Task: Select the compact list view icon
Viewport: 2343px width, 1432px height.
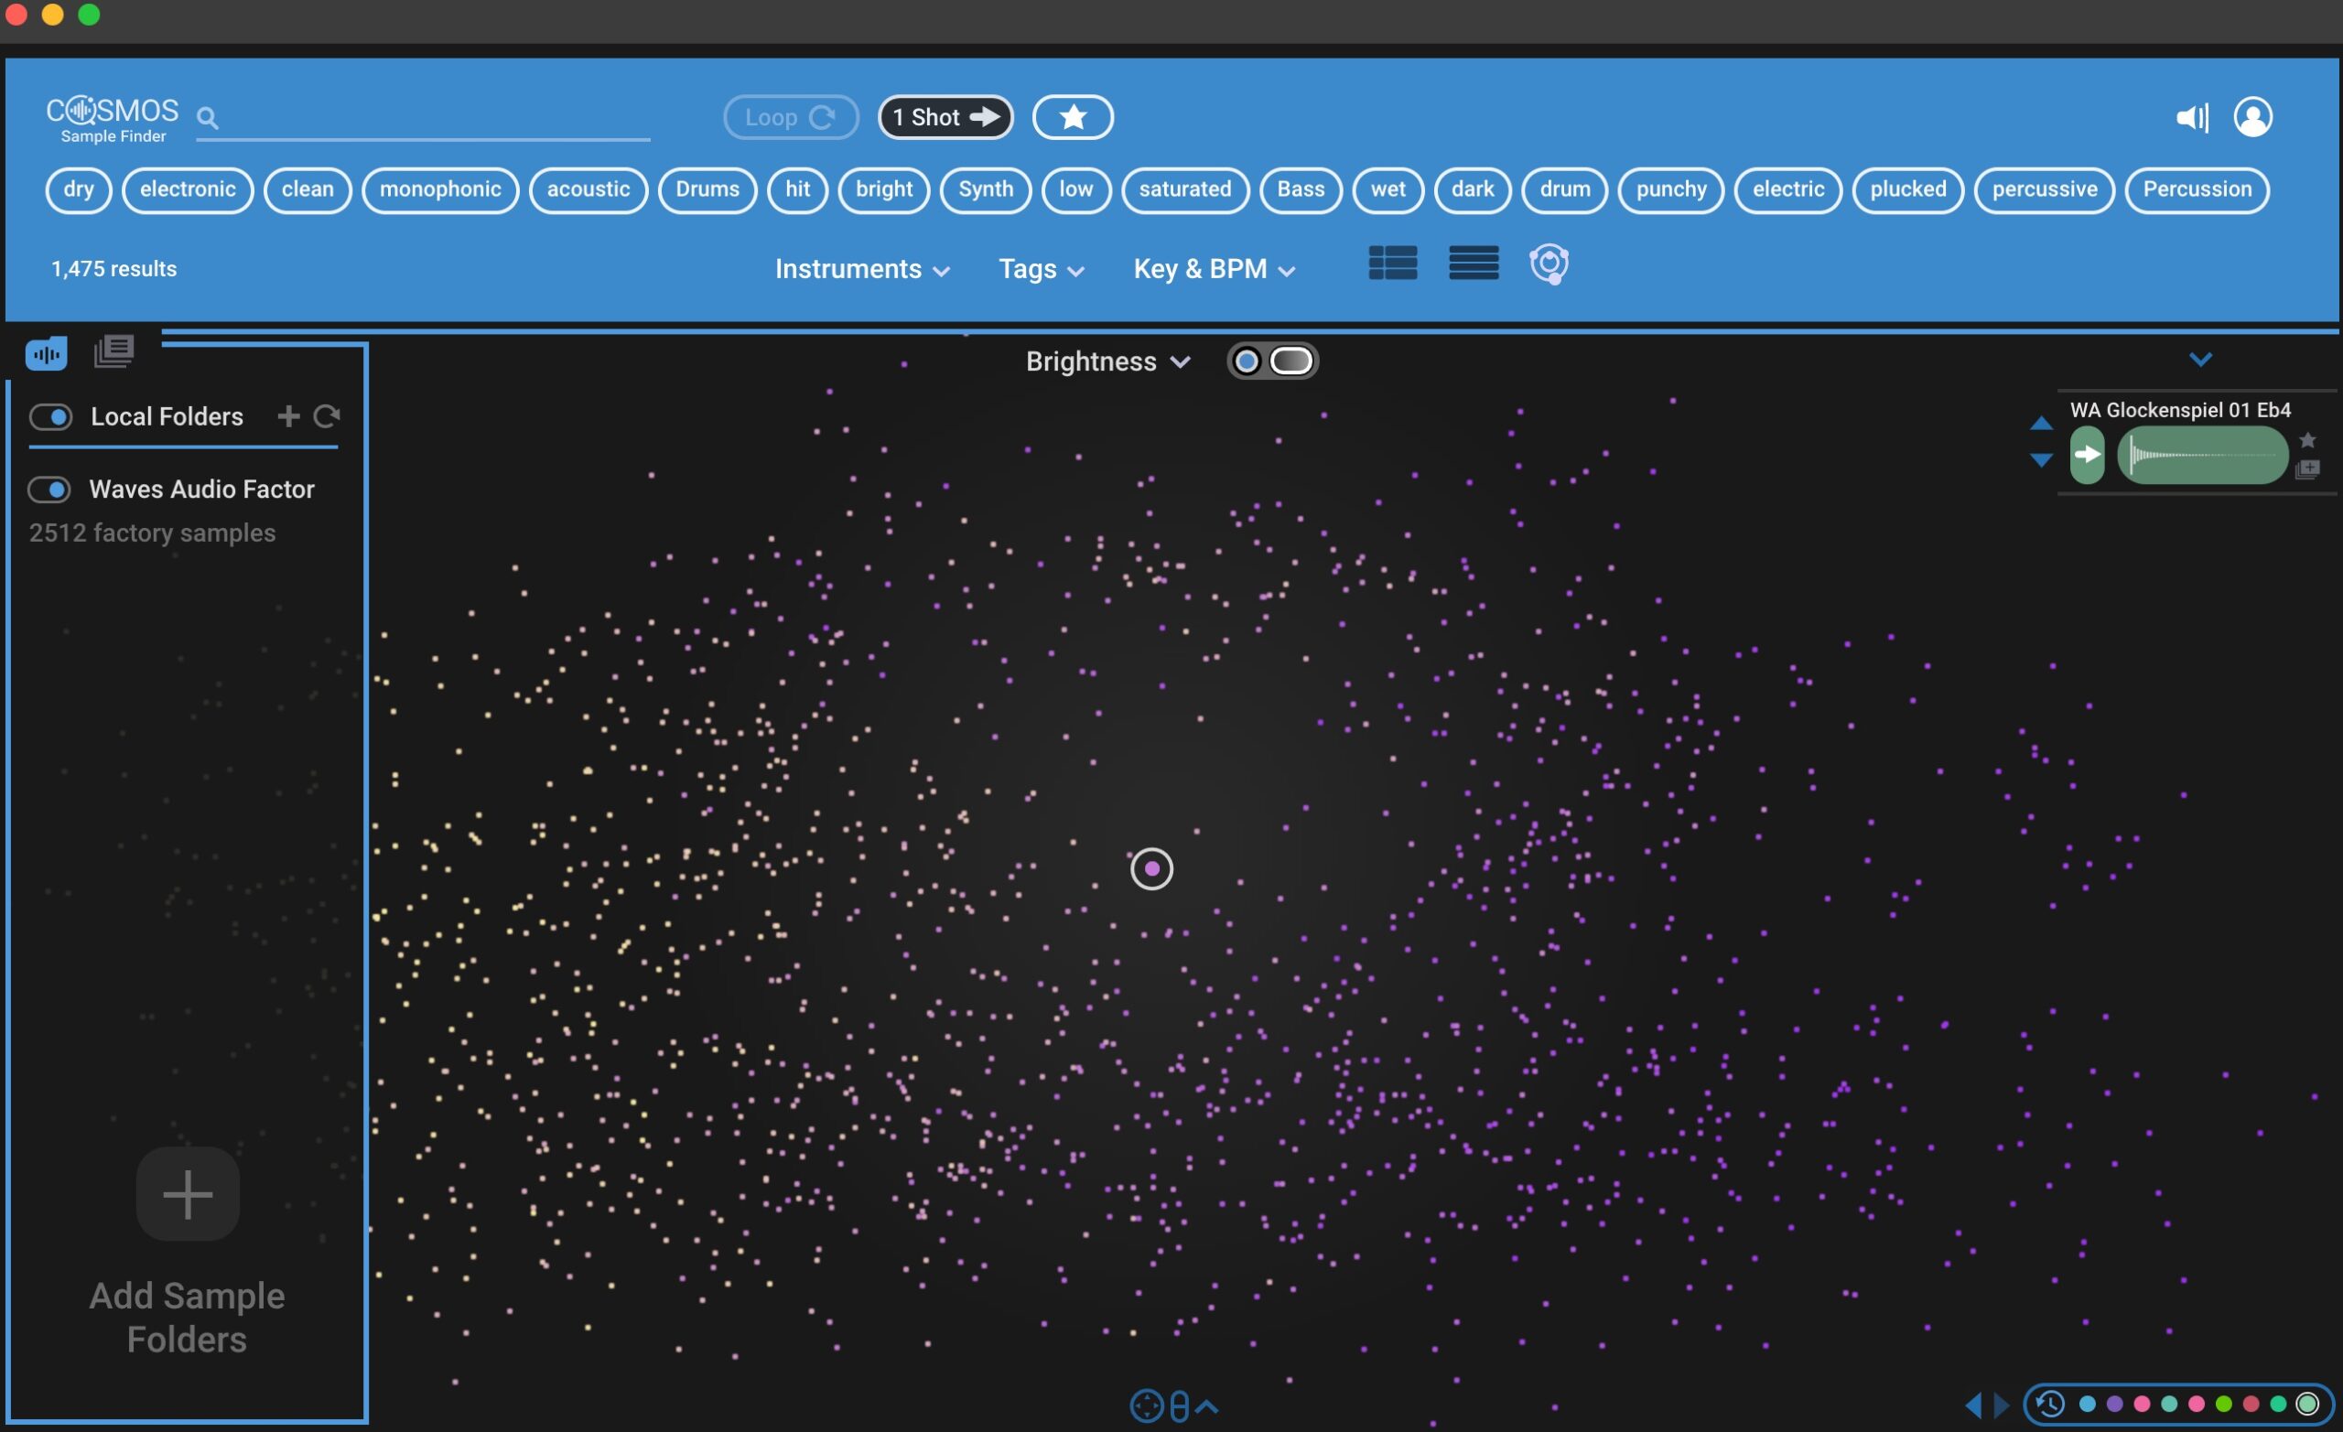Action: (x=1473, y=264)
